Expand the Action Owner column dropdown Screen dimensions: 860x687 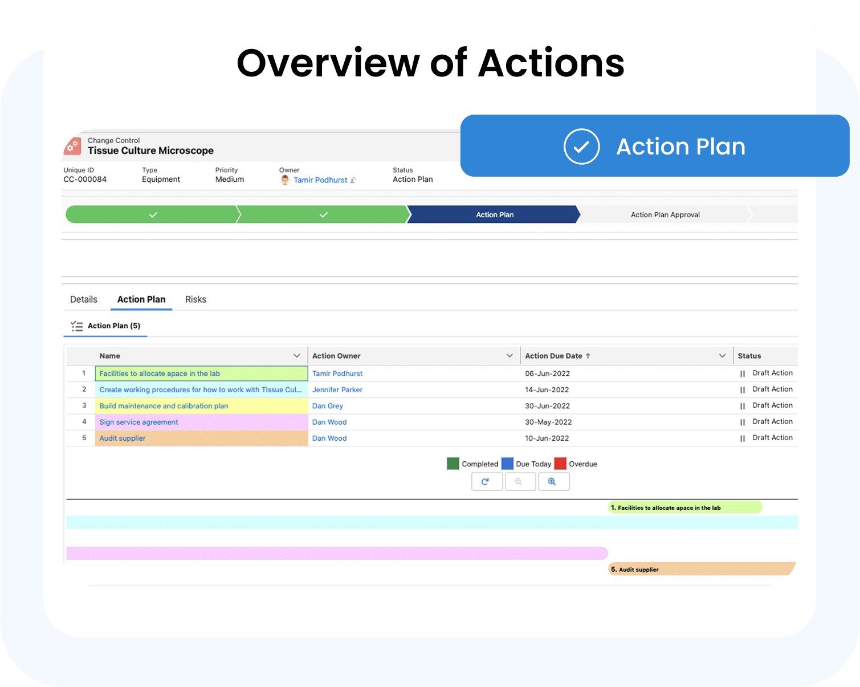pyautogui.click(x=510, y=356)
